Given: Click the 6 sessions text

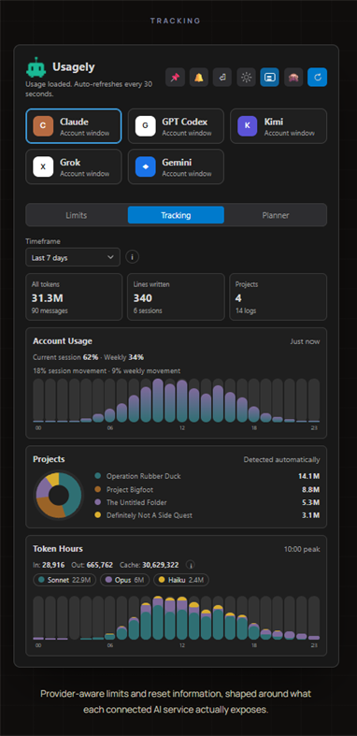Looking at the screenshot, I should coord(148,310).
